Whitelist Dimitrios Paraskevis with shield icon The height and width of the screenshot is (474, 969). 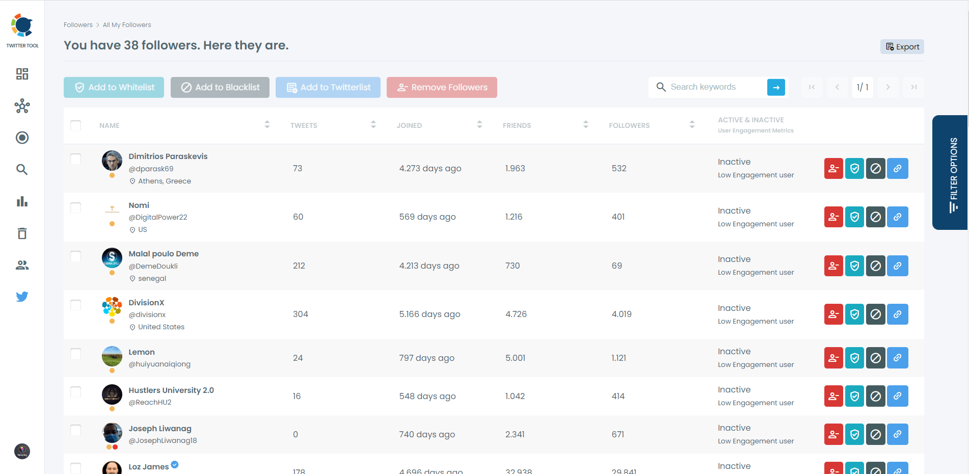tap(854, 168)
